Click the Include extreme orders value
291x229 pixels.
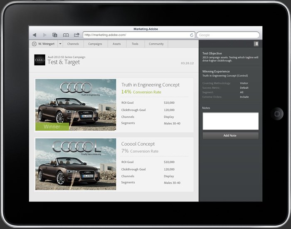coord(244,97)
